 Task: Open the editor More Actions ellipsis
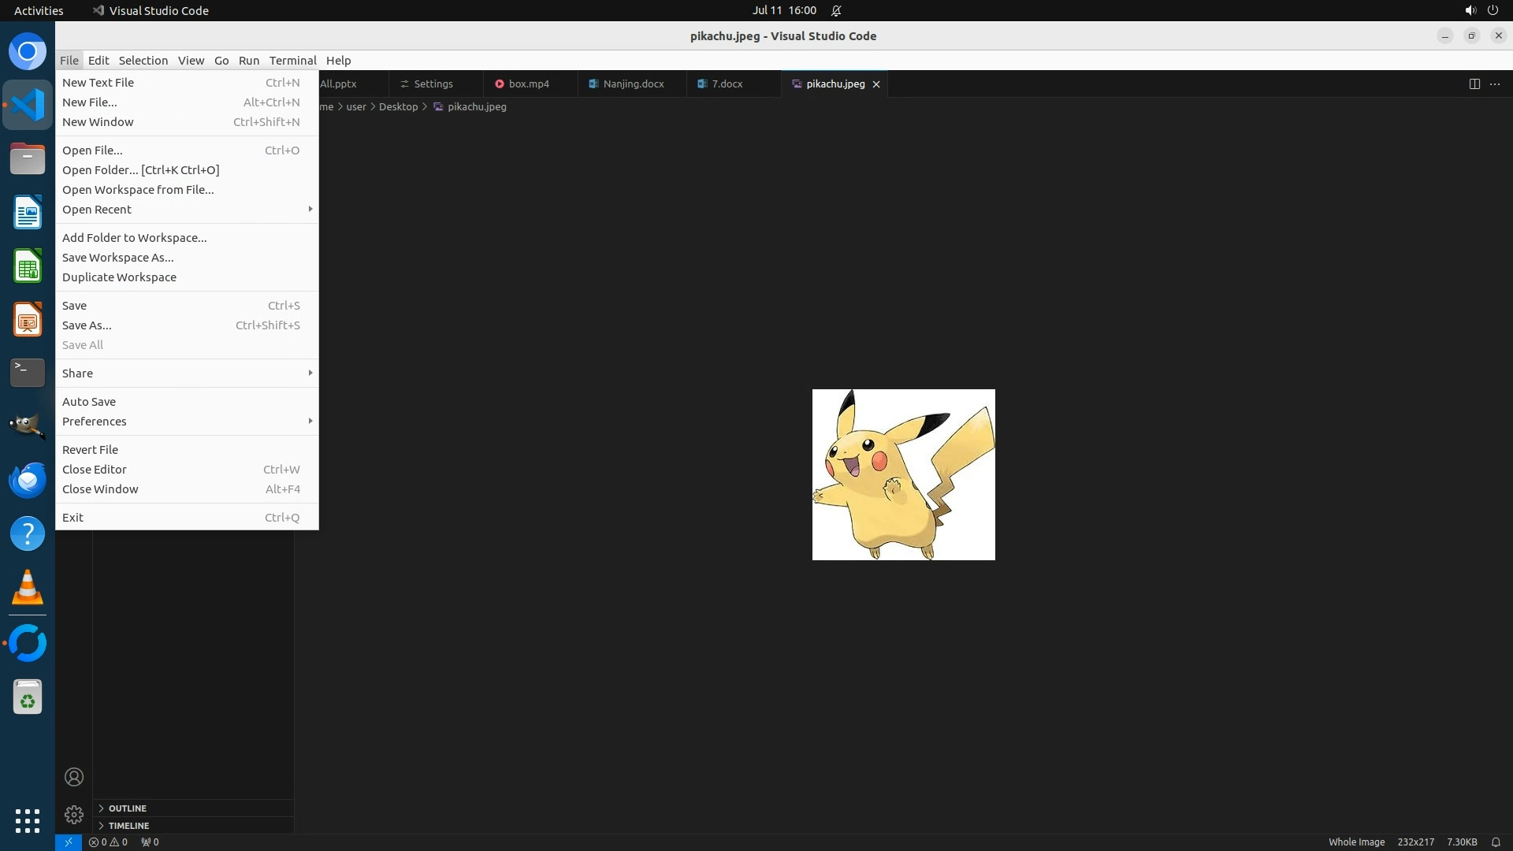[x=1495, y=84]
